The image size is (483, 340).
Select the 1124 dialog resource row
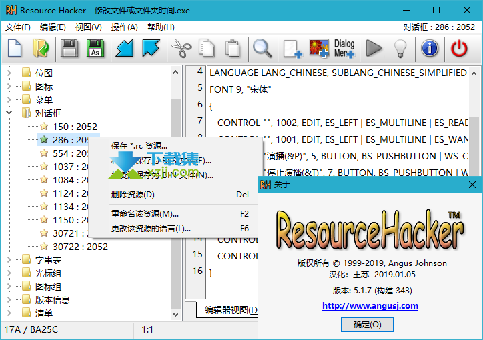click(x=71, y=193)
